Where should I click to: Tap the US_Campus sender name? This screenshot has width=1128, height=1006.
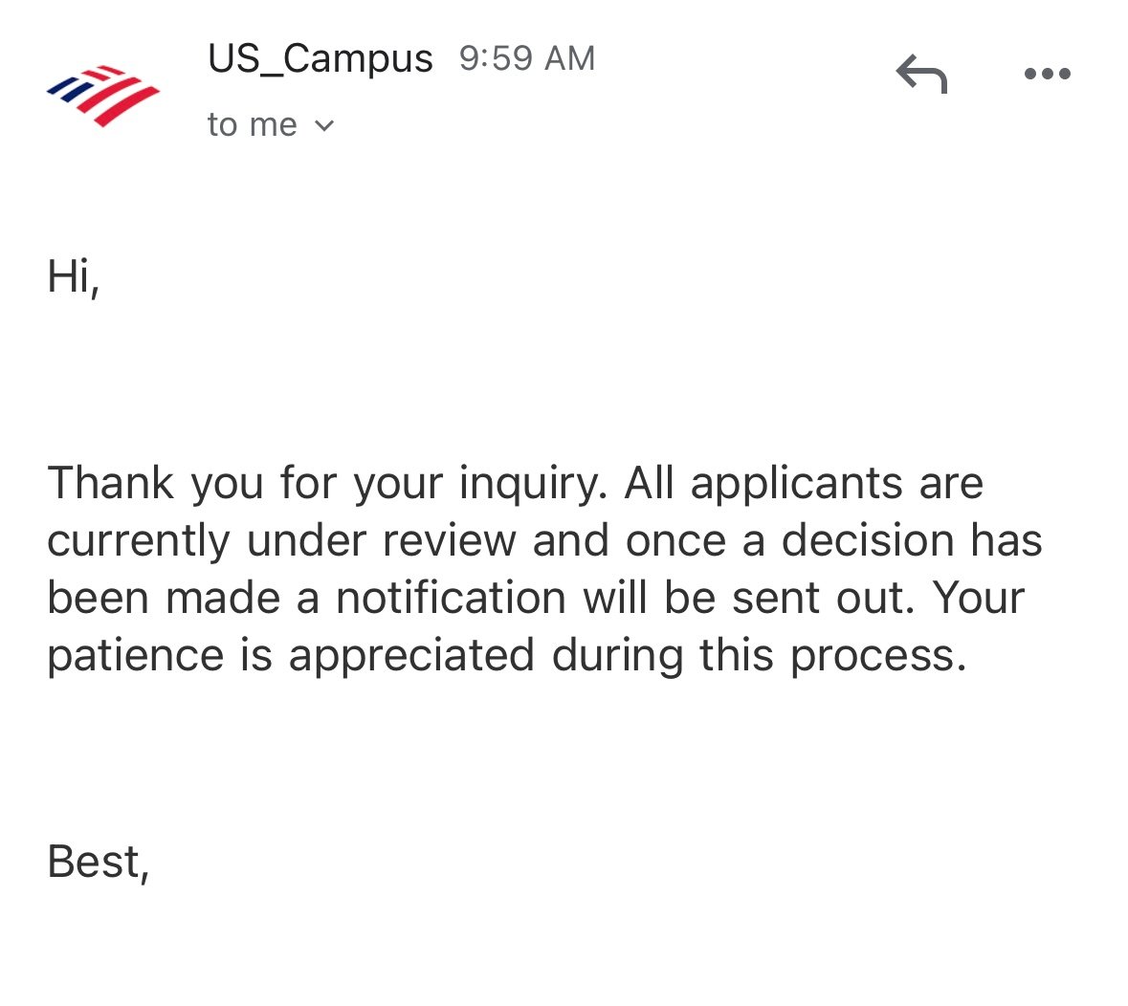click(320, 58)
